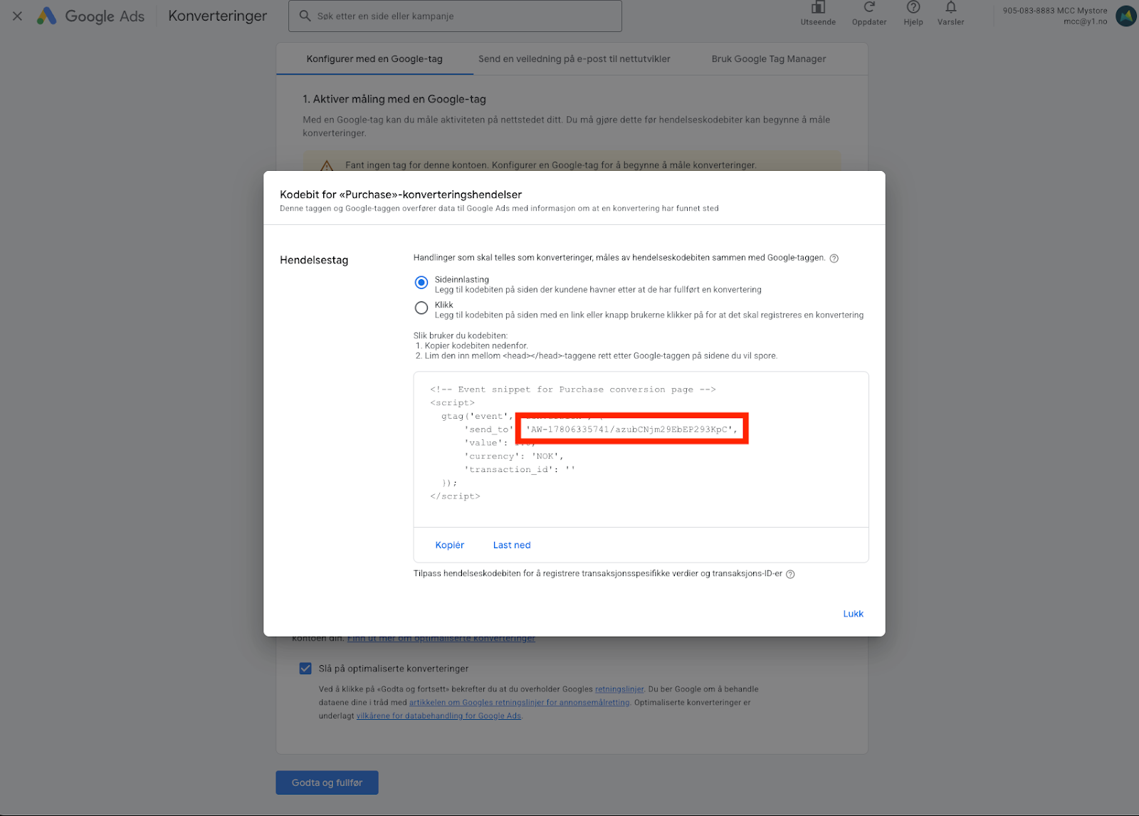This screenshot has height=816, width=1139.
Task: Click the Kodebit for «Purchase»-konverteringshendelser dialog title
Action: pos(401,194)
